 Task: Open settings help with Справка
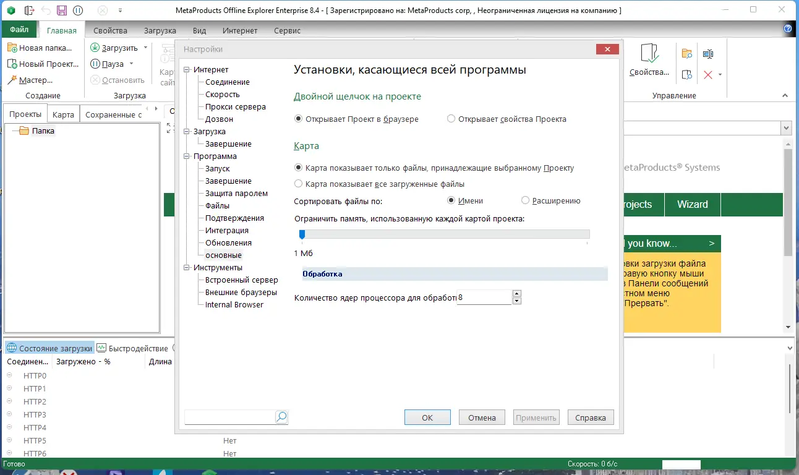591,417
